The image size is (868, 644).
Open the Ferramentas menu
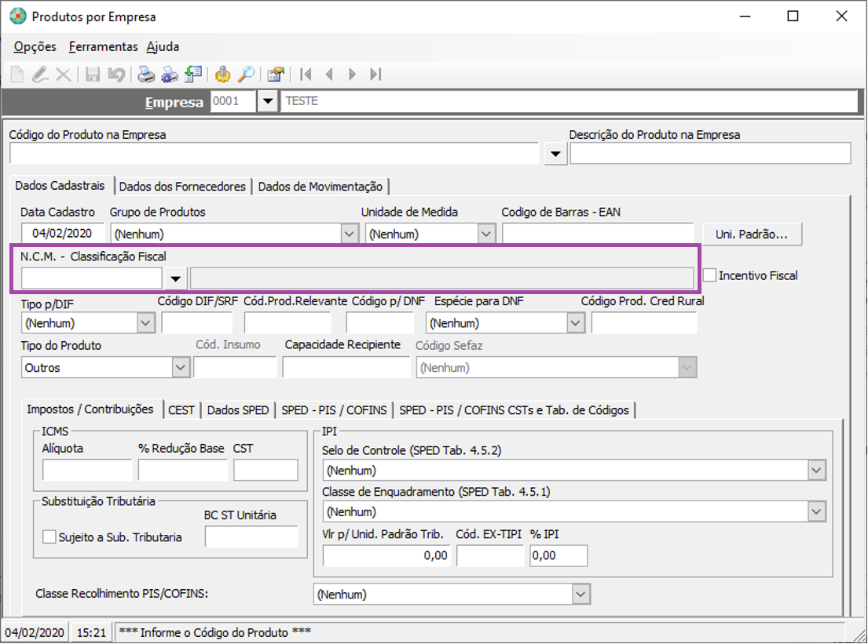click(x=103, y=47)
